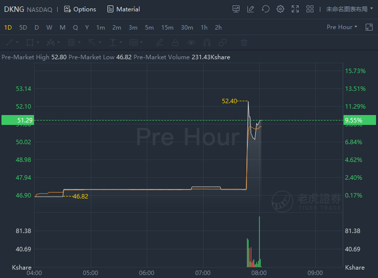Image resolution: width=378 pixels, height=278 pixels.
Task: Select the price range measure tool
Action: pos(112,42)
